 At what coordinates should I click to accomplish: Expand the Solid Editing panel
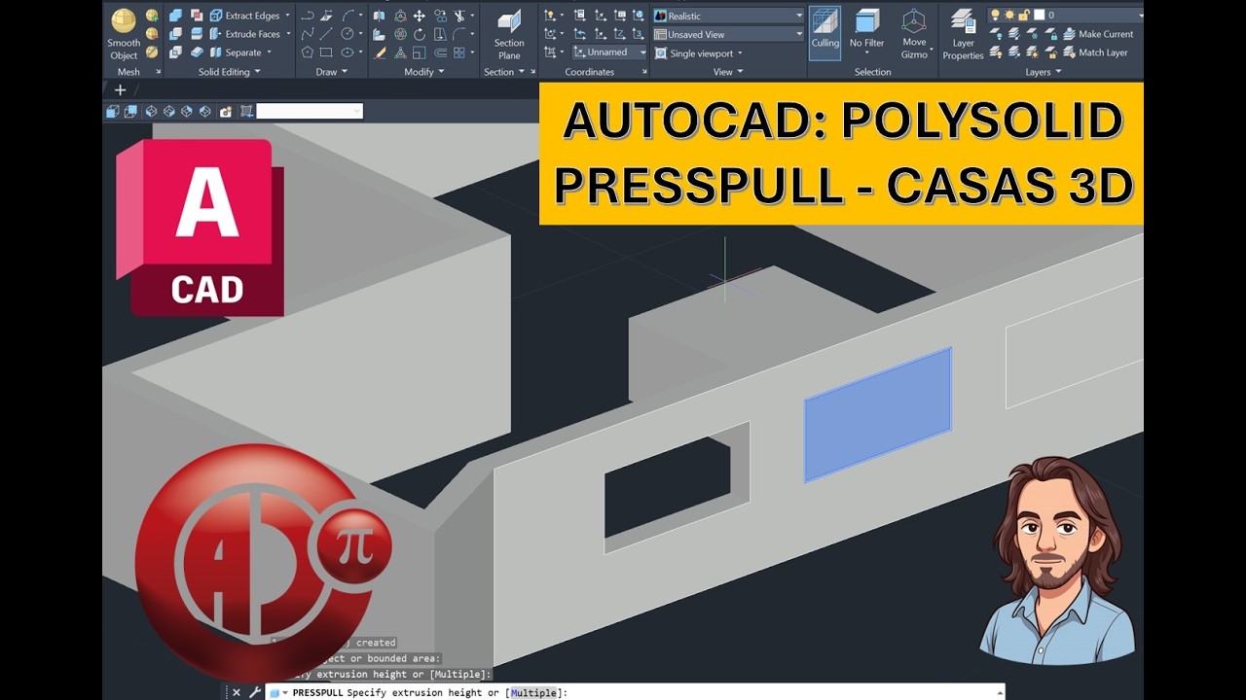point(230,72)
